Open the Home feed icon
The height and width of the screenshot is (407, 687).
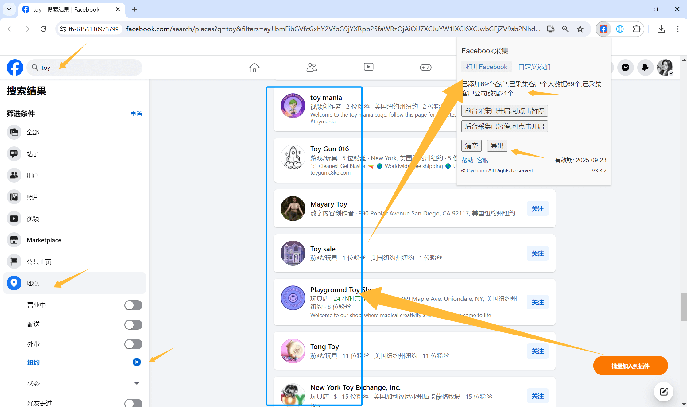click(x=254, y=67)
